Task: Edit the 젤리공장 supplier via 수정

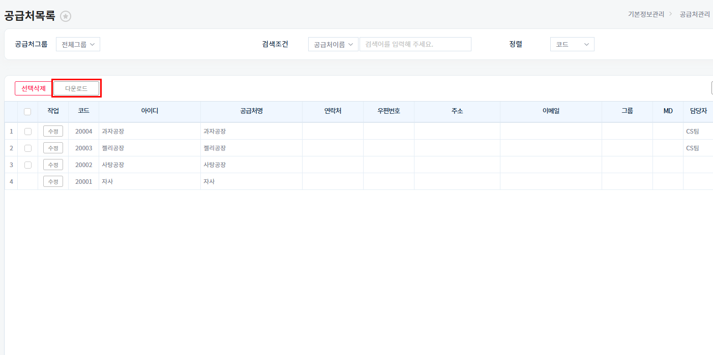Action: point(53,148)
